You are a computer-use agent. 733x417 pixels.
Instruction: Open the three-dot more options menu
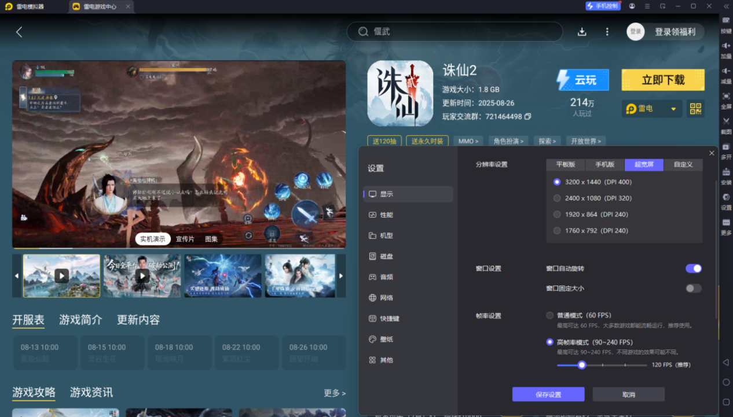pos(607,32)
